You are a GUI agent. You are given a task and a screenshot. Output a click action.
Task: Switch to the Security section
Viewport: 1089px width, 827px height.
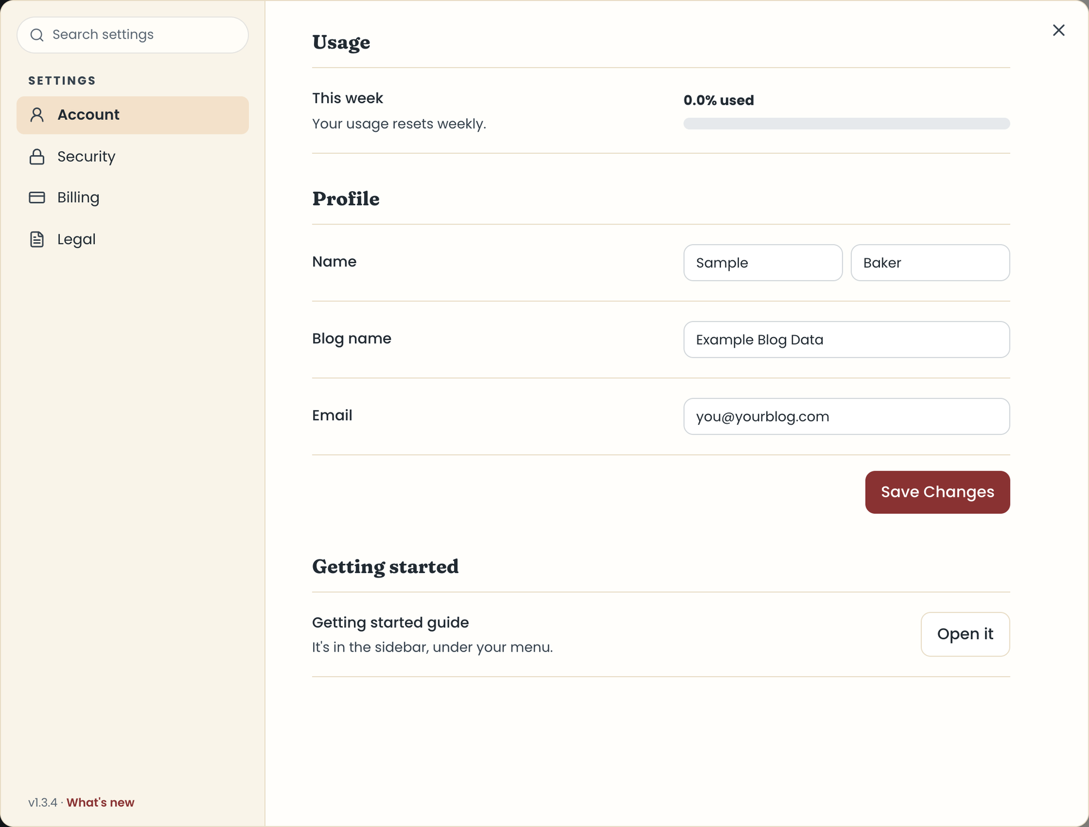pos(133,157)
